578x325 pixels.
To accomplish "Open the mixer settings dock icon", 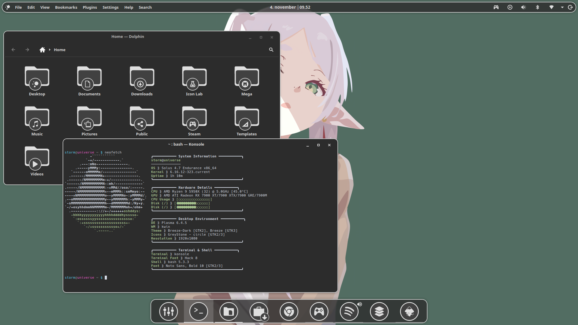I will [169, 311].
